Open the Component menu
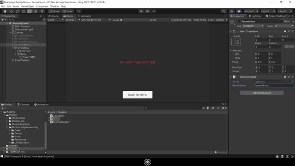The width and height of the screenshot is (295, 166). [x=42, y=6]
